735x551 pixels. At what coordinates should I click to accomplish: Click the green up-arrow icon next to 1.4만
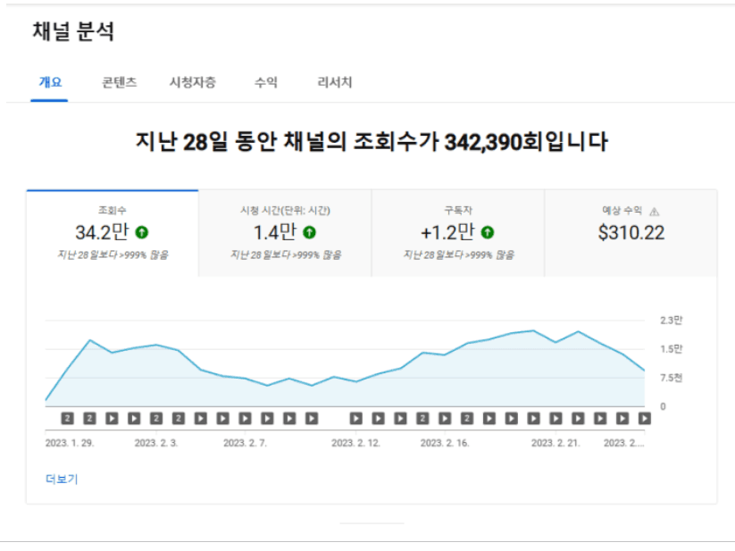click(309, 232)
